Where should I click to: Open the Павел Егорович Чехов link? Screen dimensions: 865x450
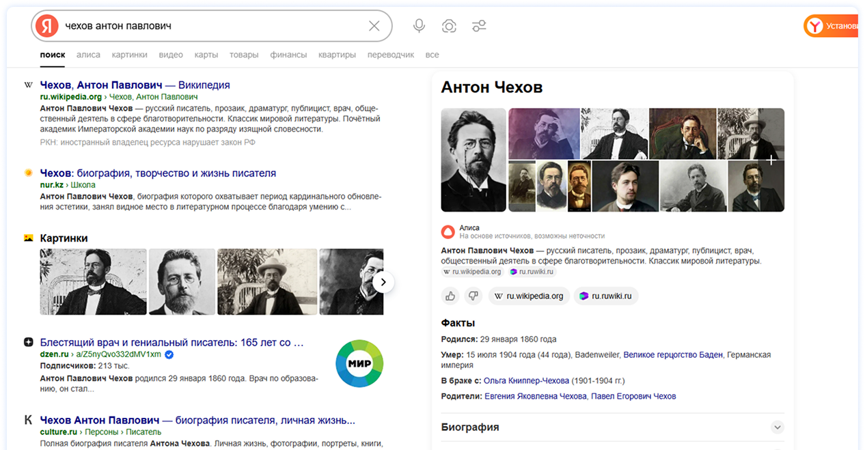633,396
